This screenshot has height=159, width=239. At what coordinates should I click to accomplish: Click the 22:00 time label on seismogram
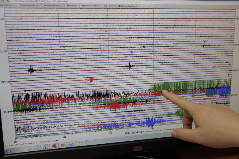(x=6, y=82)
